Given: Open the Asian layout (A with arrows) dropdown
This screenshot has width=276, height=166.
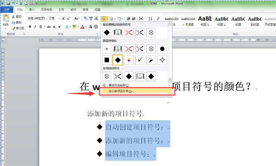Looking at the screenshot, I should point(142,19).
